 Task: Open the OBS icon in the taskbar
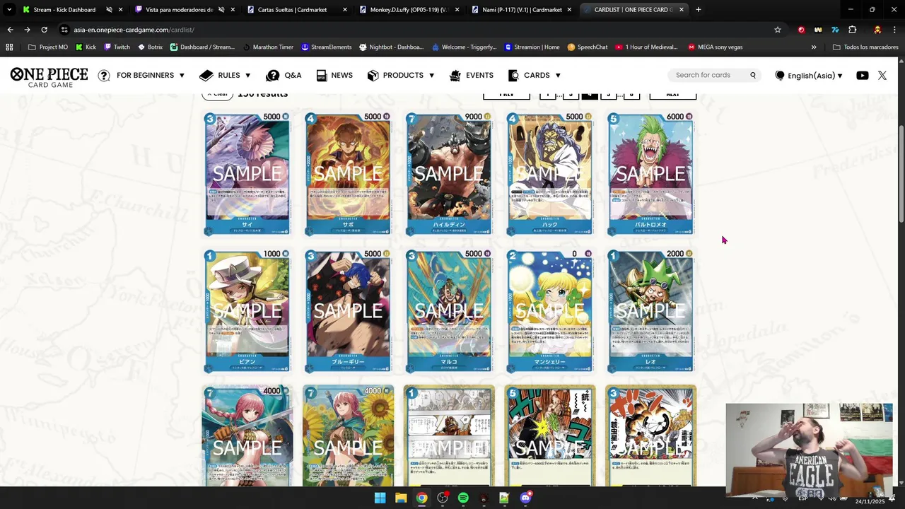[x=443, y=498]
